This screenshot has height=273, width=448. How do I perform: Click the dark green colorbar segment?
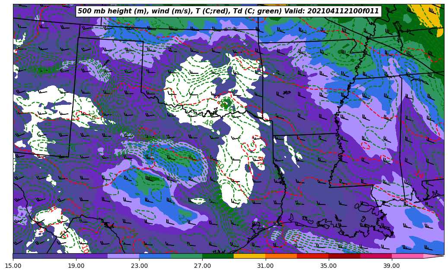(x=218, y=256)
